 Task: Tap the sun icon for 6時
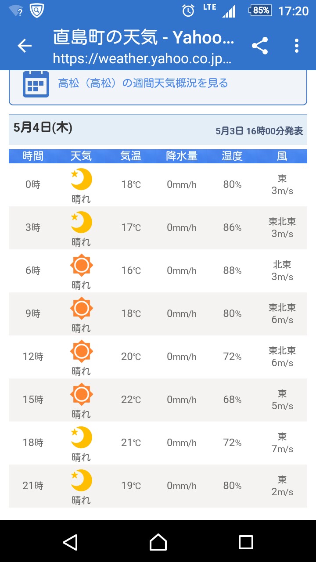(81, 265)
